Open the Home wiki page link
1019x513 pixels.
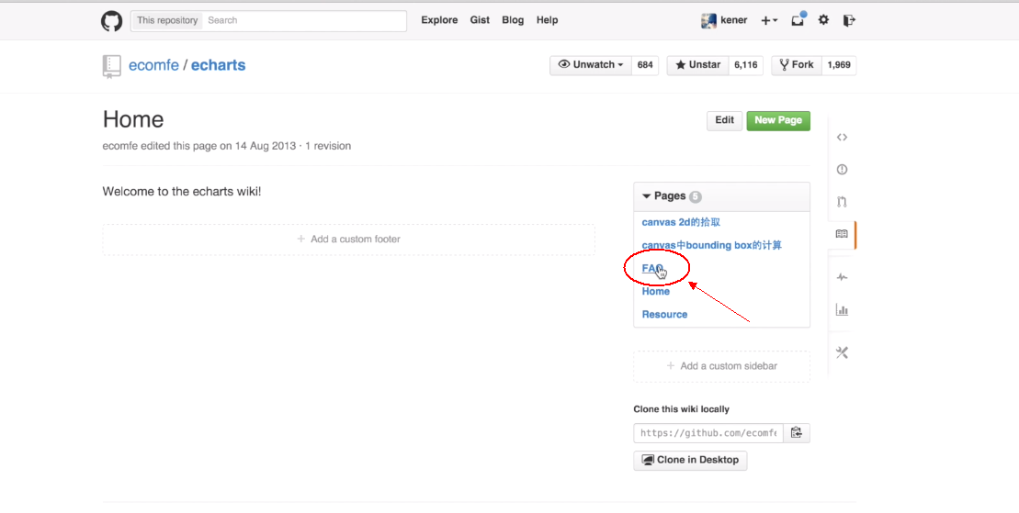point(656,292)
